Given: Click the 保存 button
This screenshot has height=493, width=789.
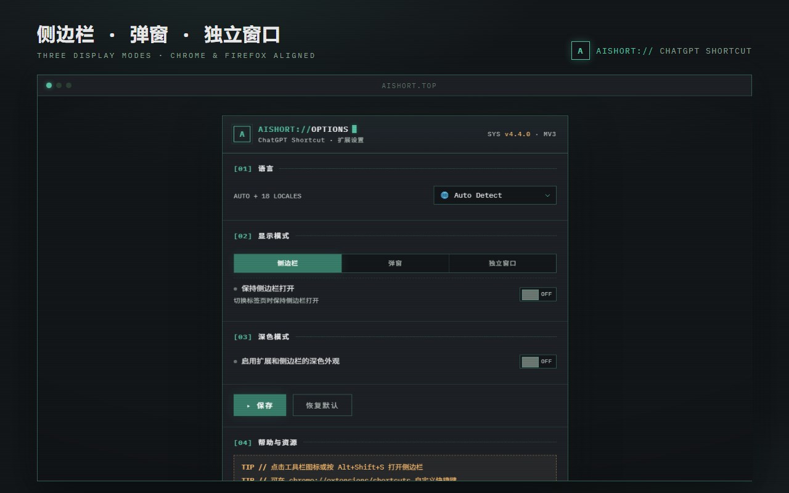Looking at the screenshot, I should tap(260, 405).
